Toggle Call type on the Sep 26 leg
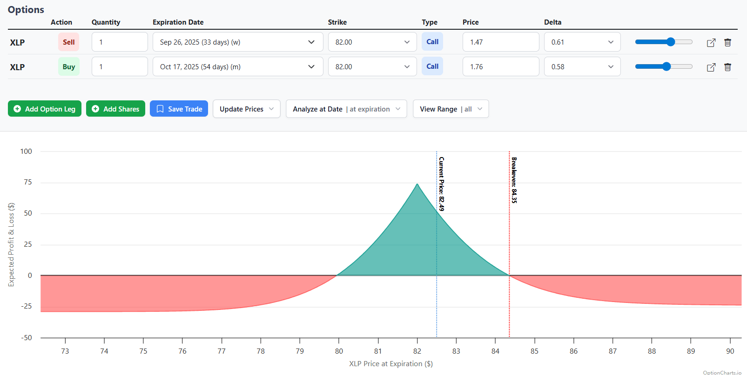Viewport: 747px width, 375px height. point(432,42)
